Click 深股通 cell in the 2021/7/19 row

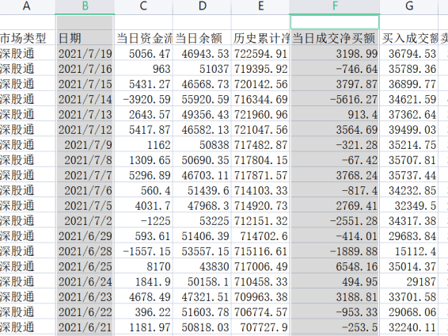tap(28, 53)
